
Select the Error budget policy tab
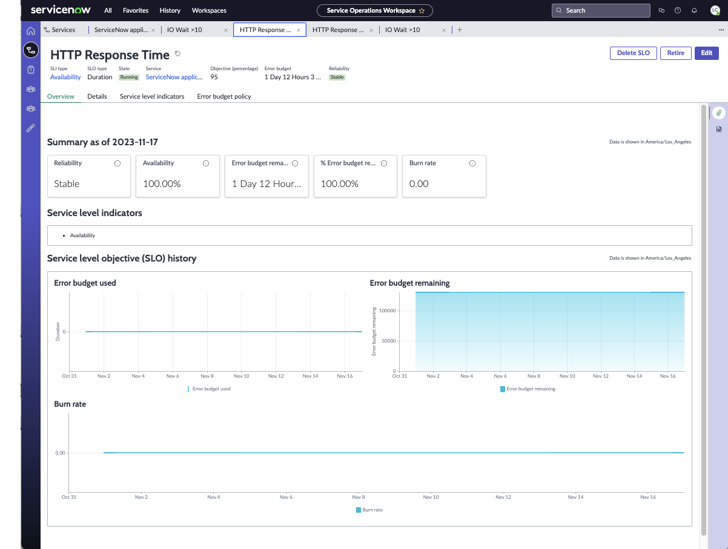224,96
